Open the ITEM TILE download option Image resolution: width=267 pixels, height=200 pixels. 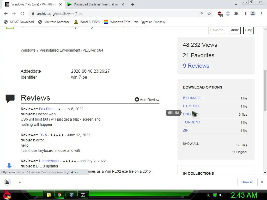(x=191, y=106)
